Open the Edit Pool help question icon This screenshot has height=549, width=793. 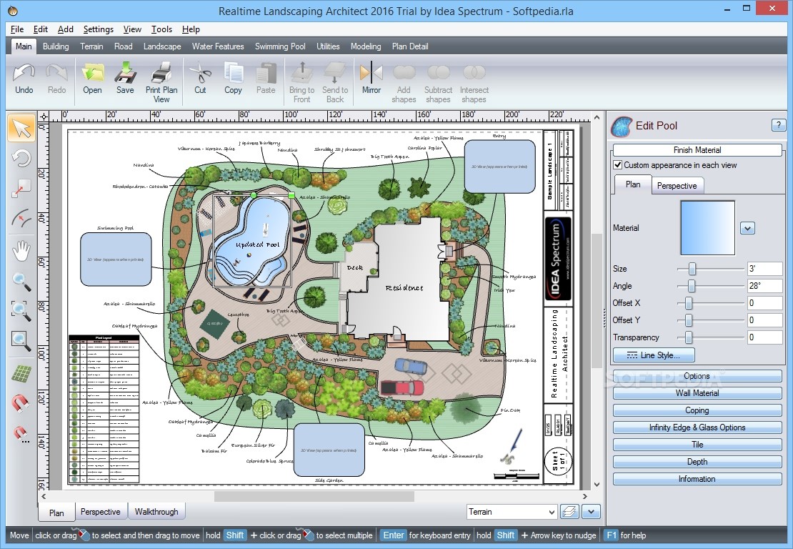click(778, 125)
